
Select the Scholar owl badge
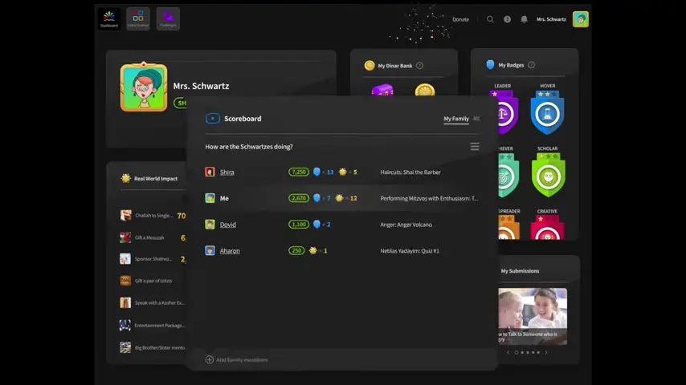548,175
